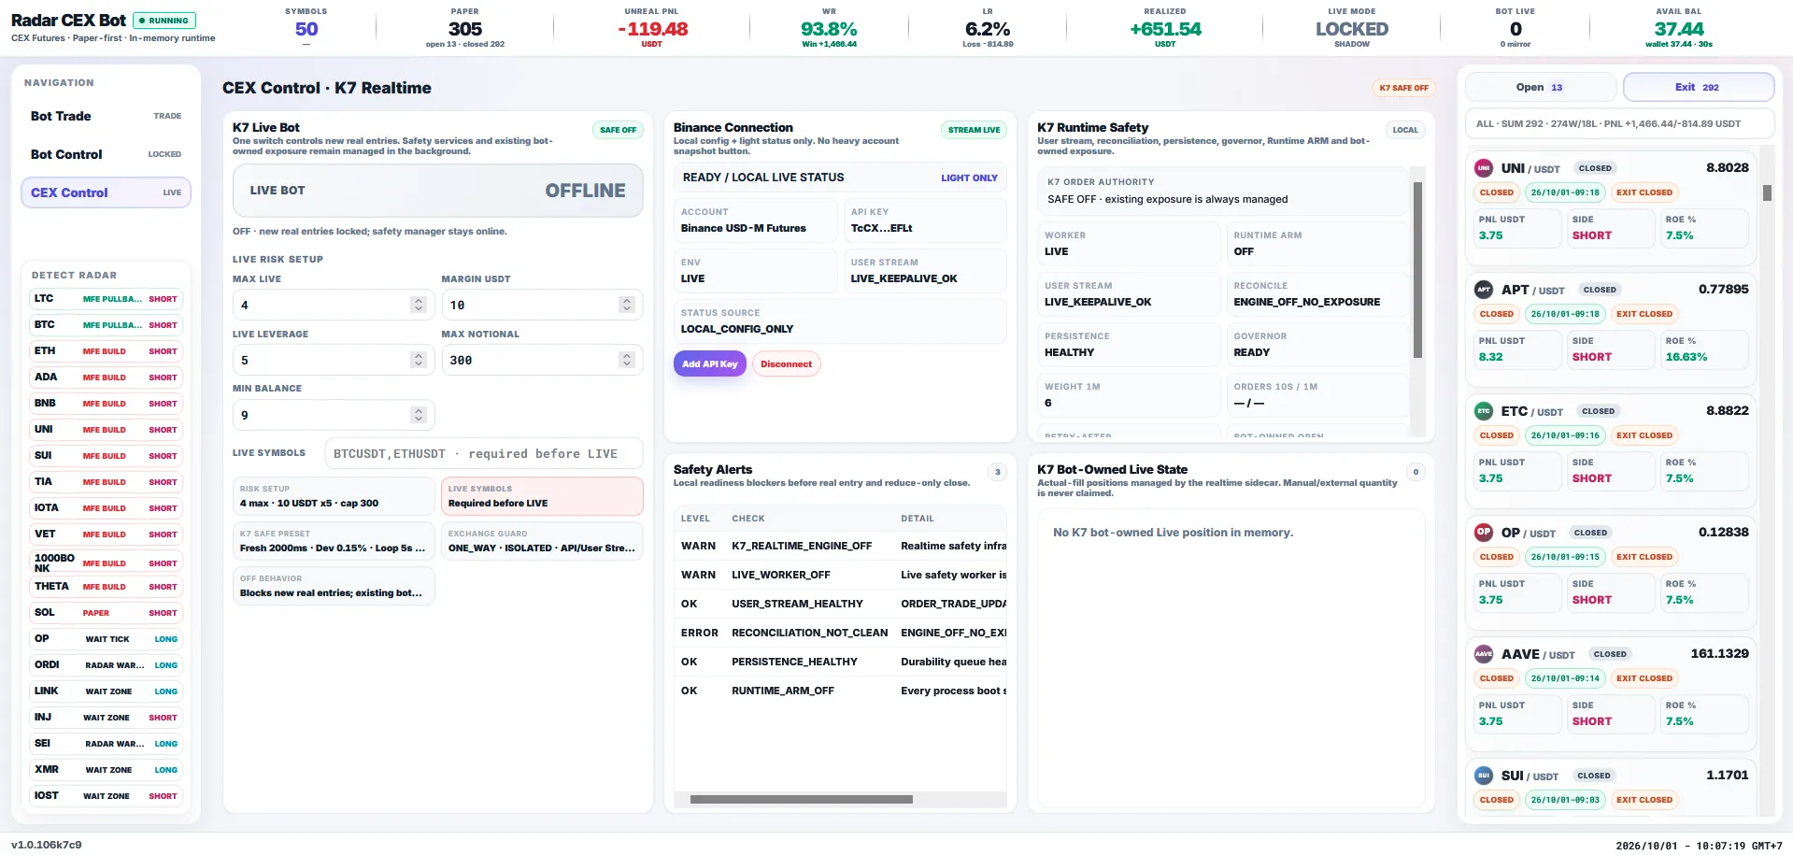1793x855 pixels.
Task: Click the AAVE coin icon in trade list
Action: click(x=1484, y=654)
